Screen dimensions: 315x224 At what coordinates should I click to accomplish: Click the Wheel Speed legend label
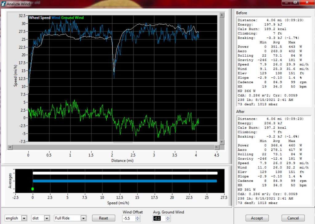pyautogui.click(x=40, y=18)
